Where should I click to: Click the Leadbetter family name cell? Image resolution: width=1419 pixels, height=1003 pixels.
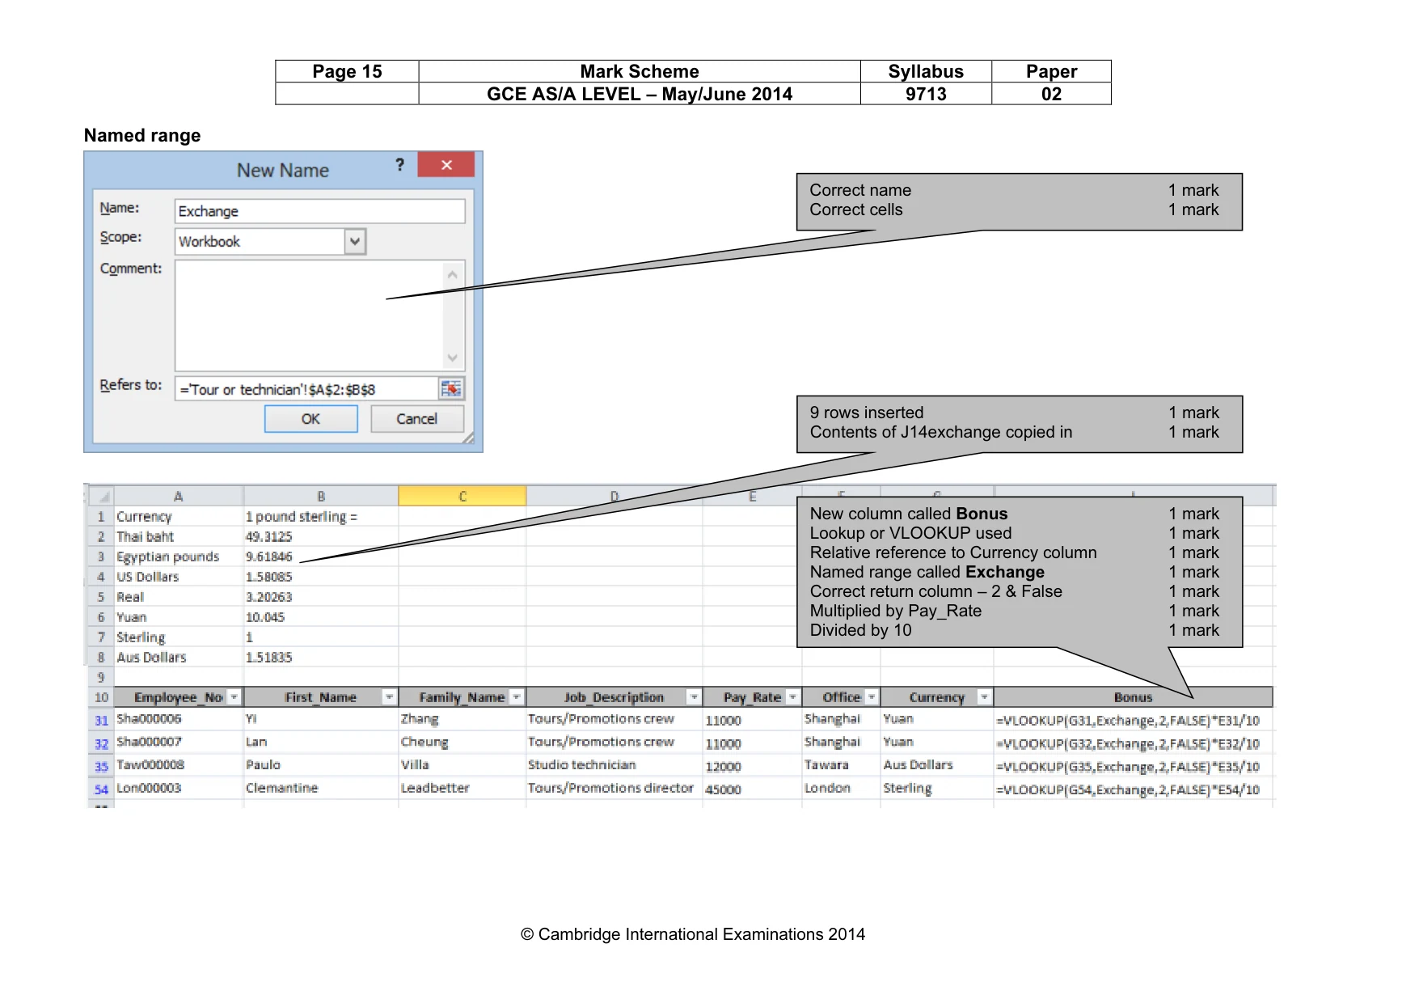(x=462, y=788)
